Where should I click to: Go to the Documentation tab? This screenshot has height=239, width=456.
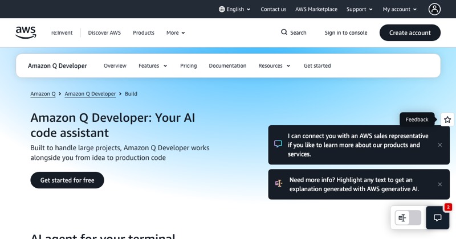pos(227,65)
